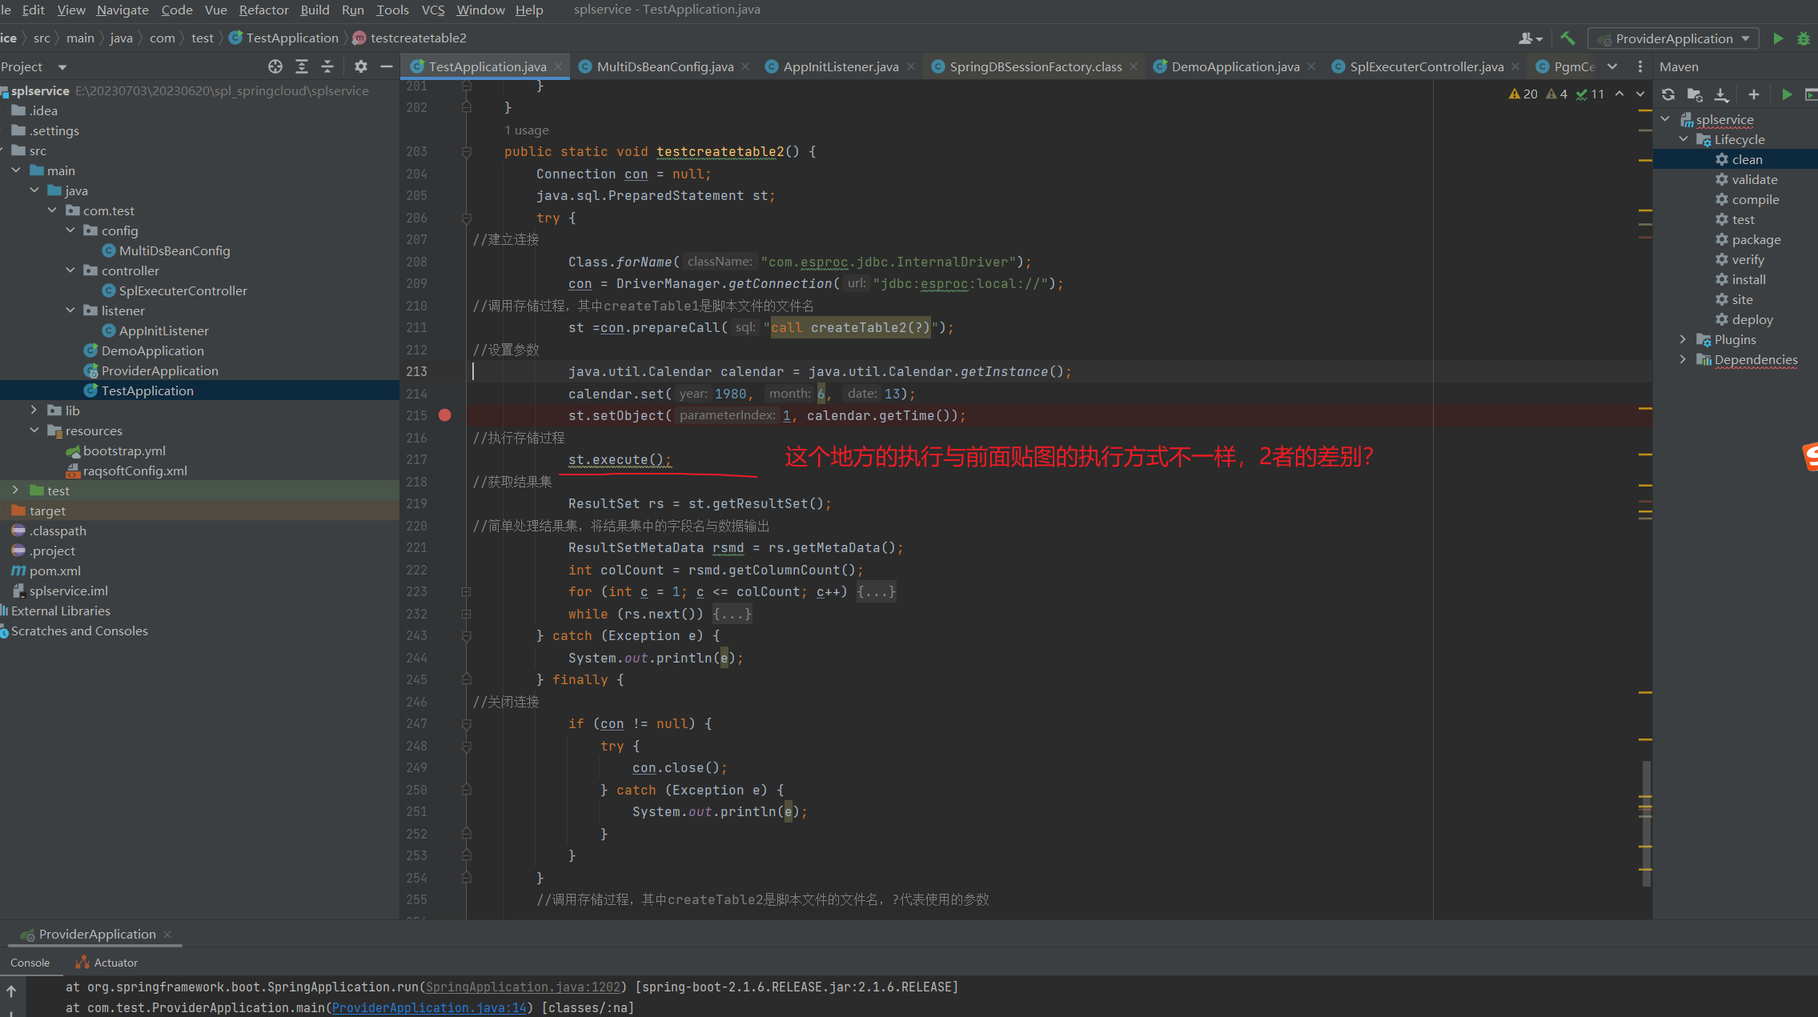Select pom.xml in the project tree
The width and height of the screenshot is (1818, 1017).
[54, 571]
